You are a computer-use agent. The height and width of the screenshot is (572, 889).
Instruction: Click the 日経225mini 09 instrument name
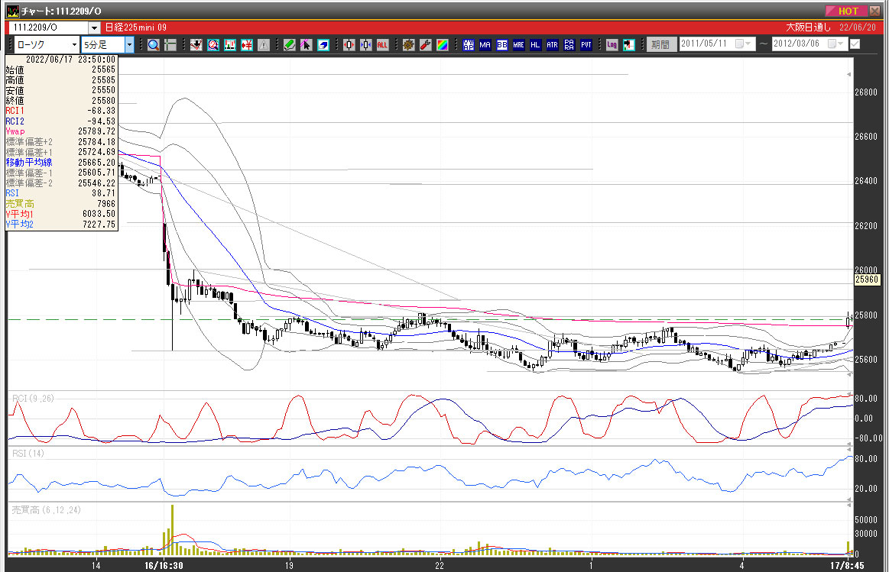(x=136, y=27)
